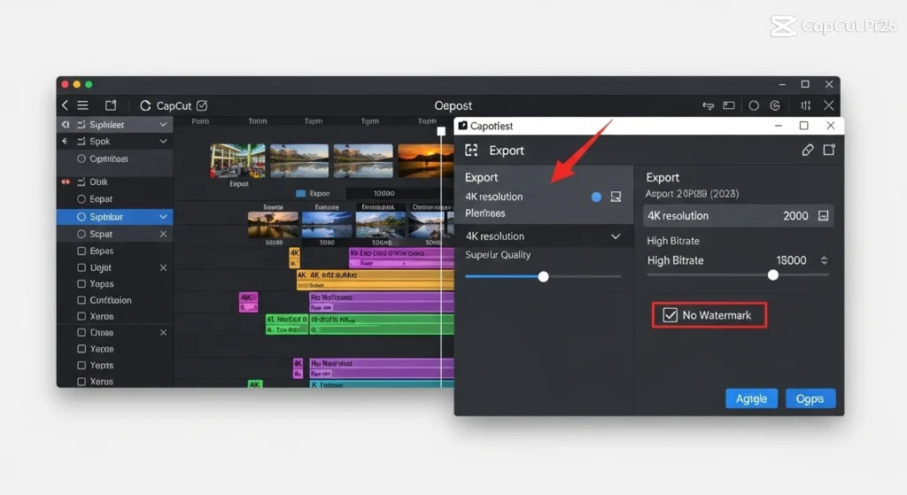
Task: Remove the Cinae item with its X icon
Action: [x=163, y=332]
